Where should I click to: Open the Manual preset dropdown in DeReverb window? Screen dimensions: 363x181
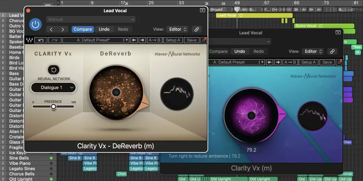click(x=91, y=19)
